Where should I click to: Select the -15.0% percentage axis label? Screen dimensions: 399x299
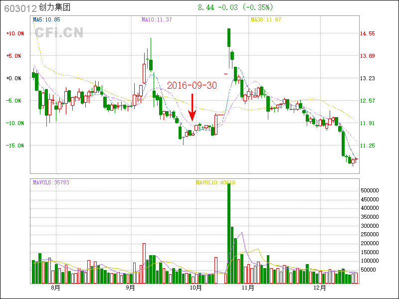14,146
